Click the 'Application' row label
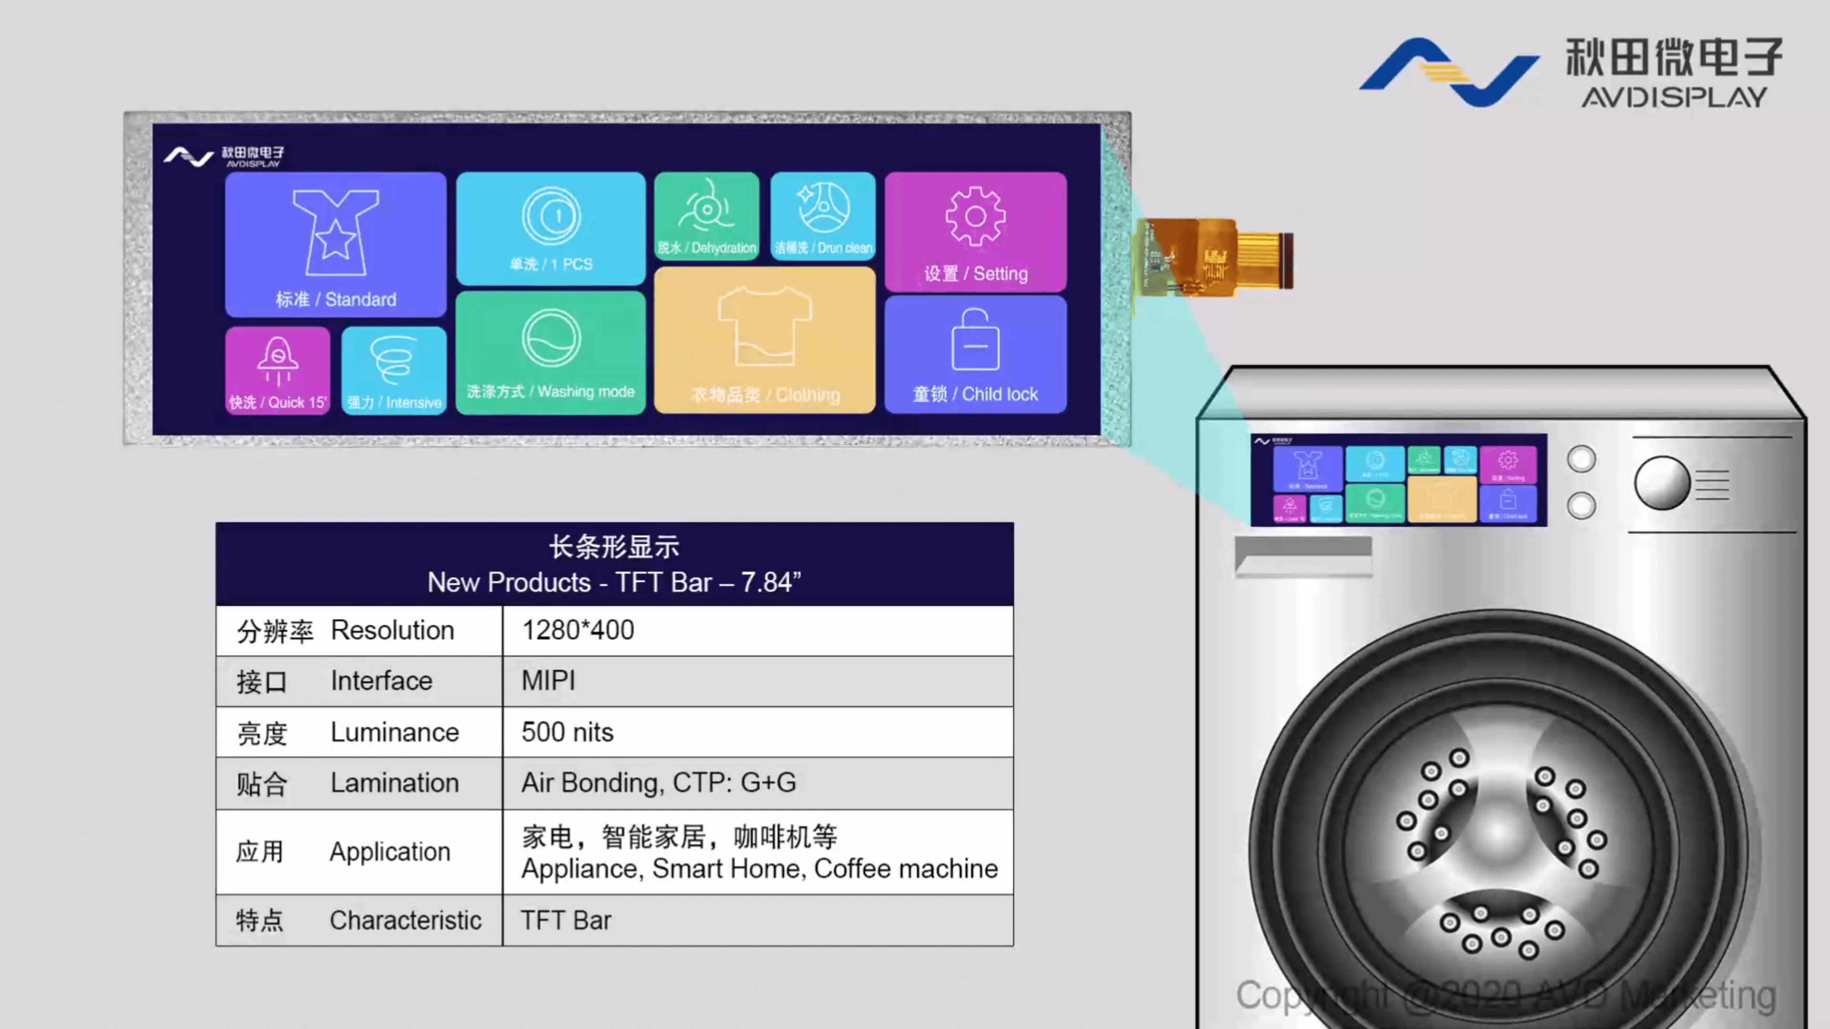 pyautogui.click(x=390, y=851)
